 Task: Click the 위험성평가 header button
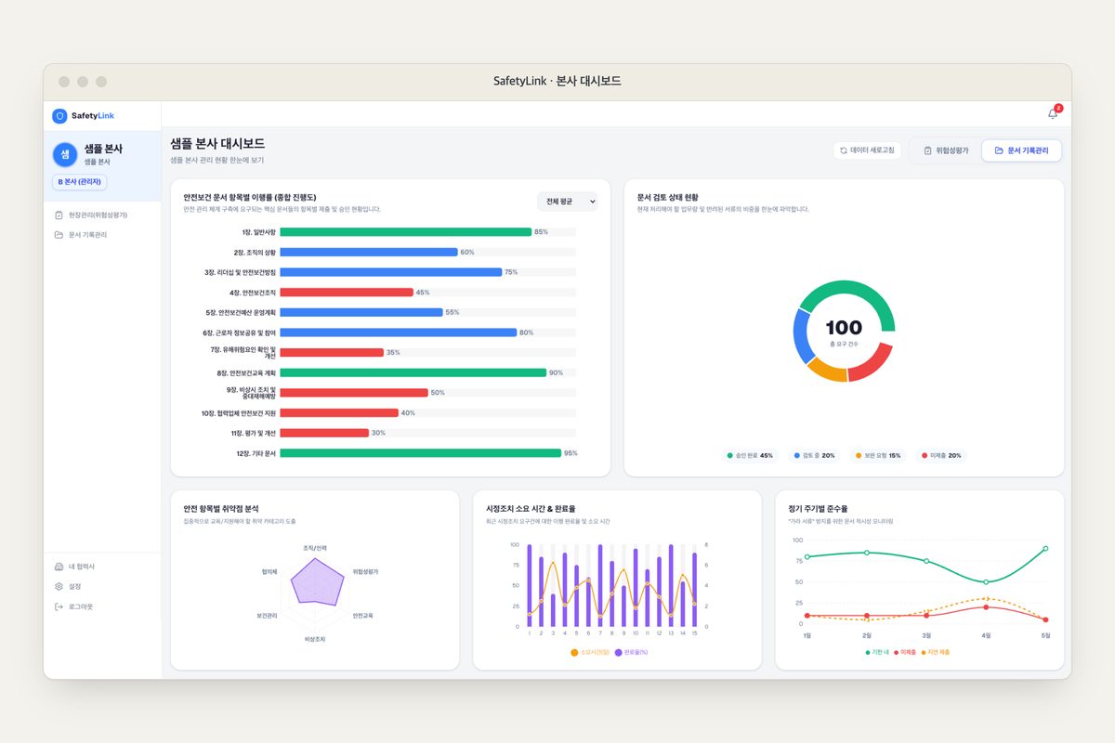click(x=946, y=150)
